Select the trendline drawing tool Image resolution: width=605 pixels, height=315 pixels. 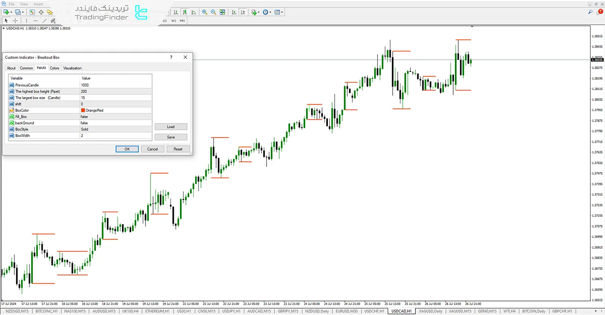[x=44, y=21]
